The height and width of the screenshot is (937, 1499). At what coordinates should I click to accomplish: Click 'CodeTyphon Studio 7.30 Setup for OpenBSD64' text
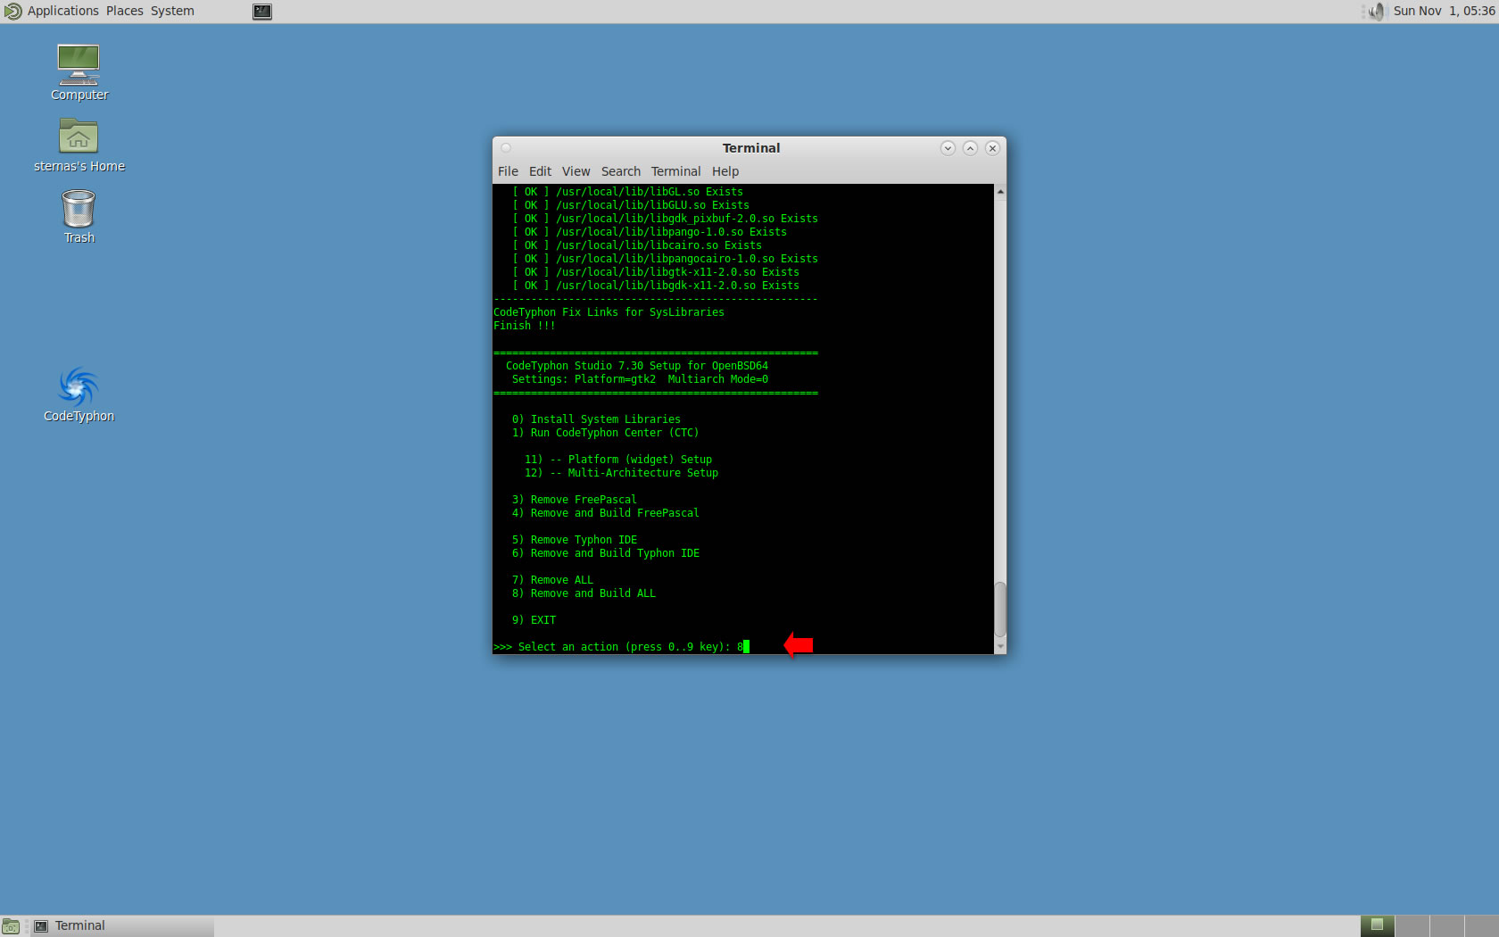click(x=637, y=366)
